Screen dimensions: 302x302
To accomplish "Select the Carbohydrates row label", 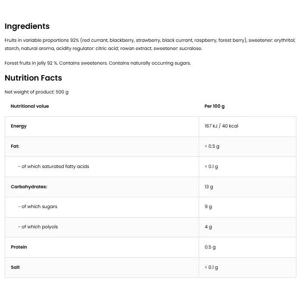I will 29,187.
